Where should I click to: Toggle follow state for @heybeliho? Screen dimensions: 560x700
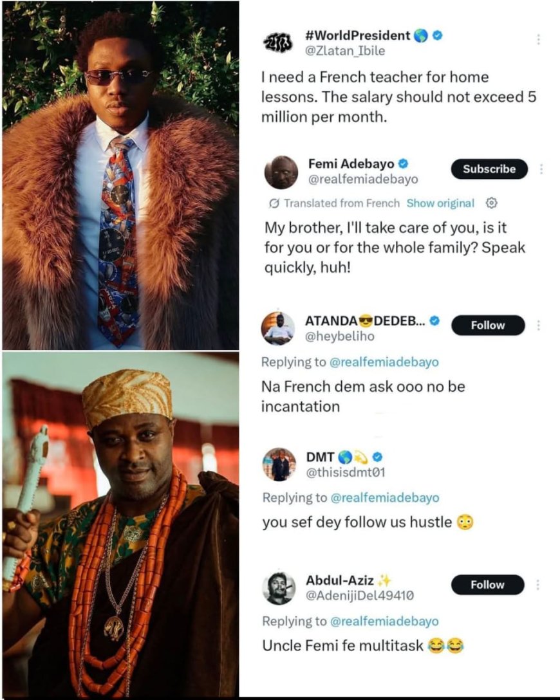(x=487, y=325)
